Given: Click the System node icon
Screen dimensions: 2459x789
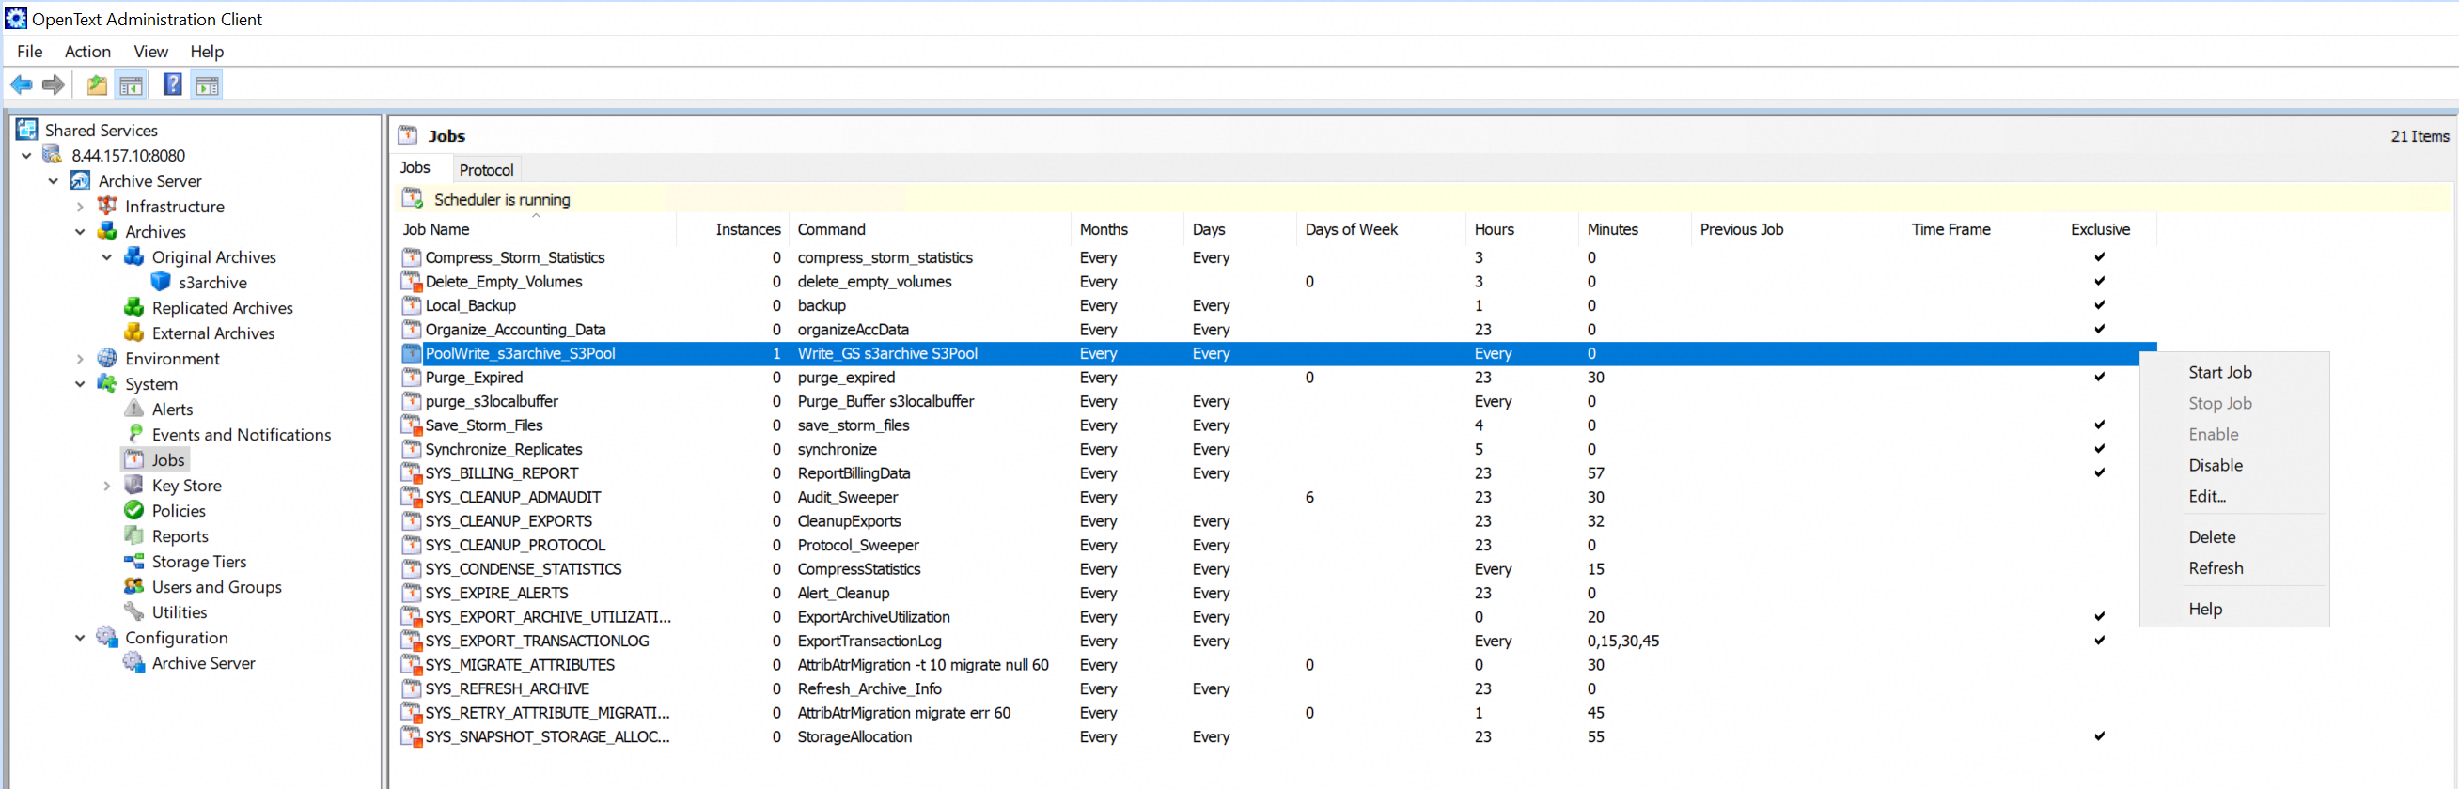Looking at the screenshot, I should (107, 383).
